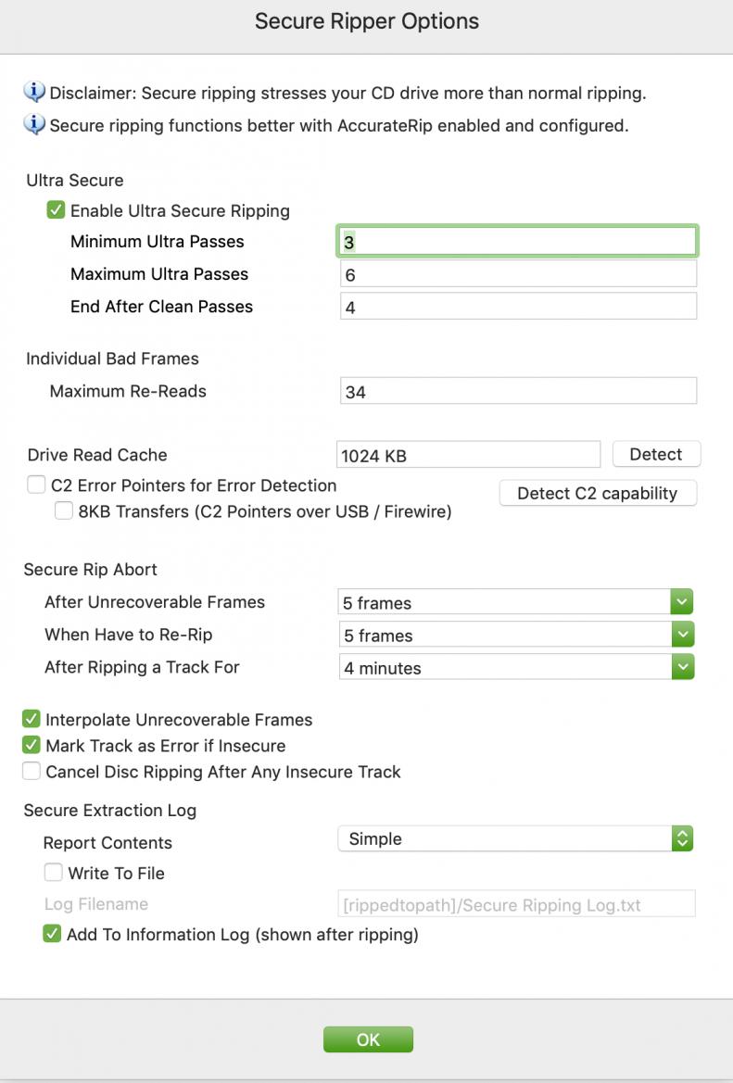The image size is (733, 1083).
Task: Click the green OK button
Action: [x=368, y=1039]
